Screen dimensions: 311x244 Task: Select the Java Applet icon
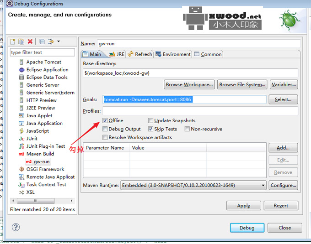coord(21,115)
